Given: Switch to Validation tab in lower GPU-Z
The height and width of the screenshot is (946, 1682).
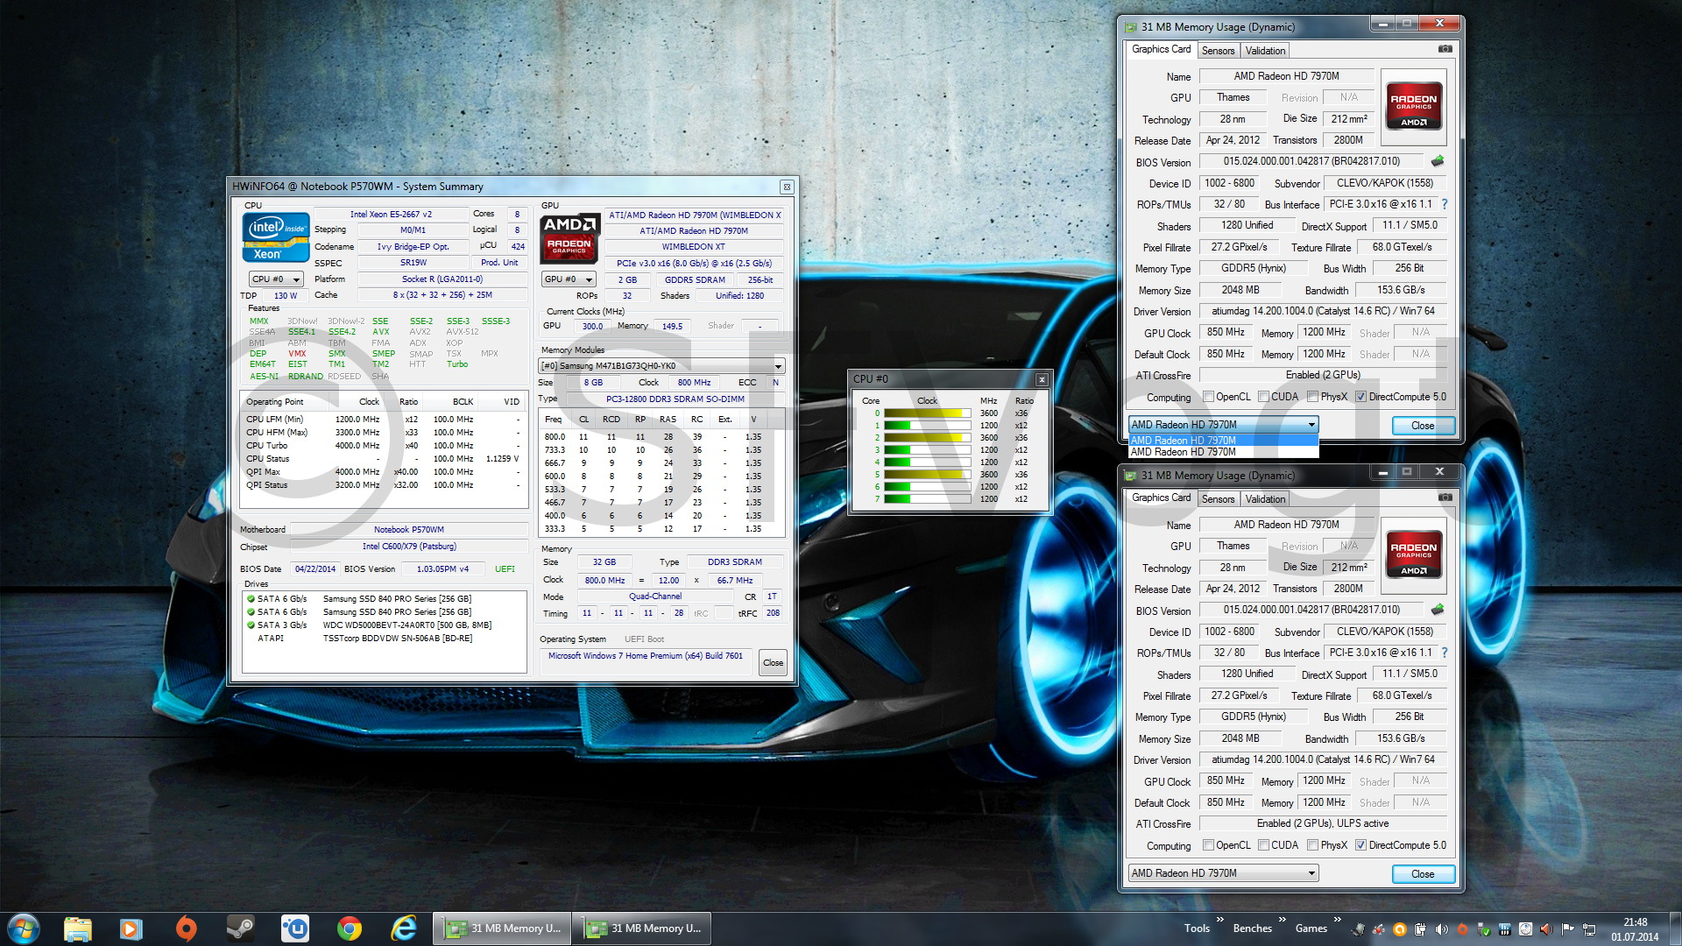Looking at the screenshot, I should 1265,499.
